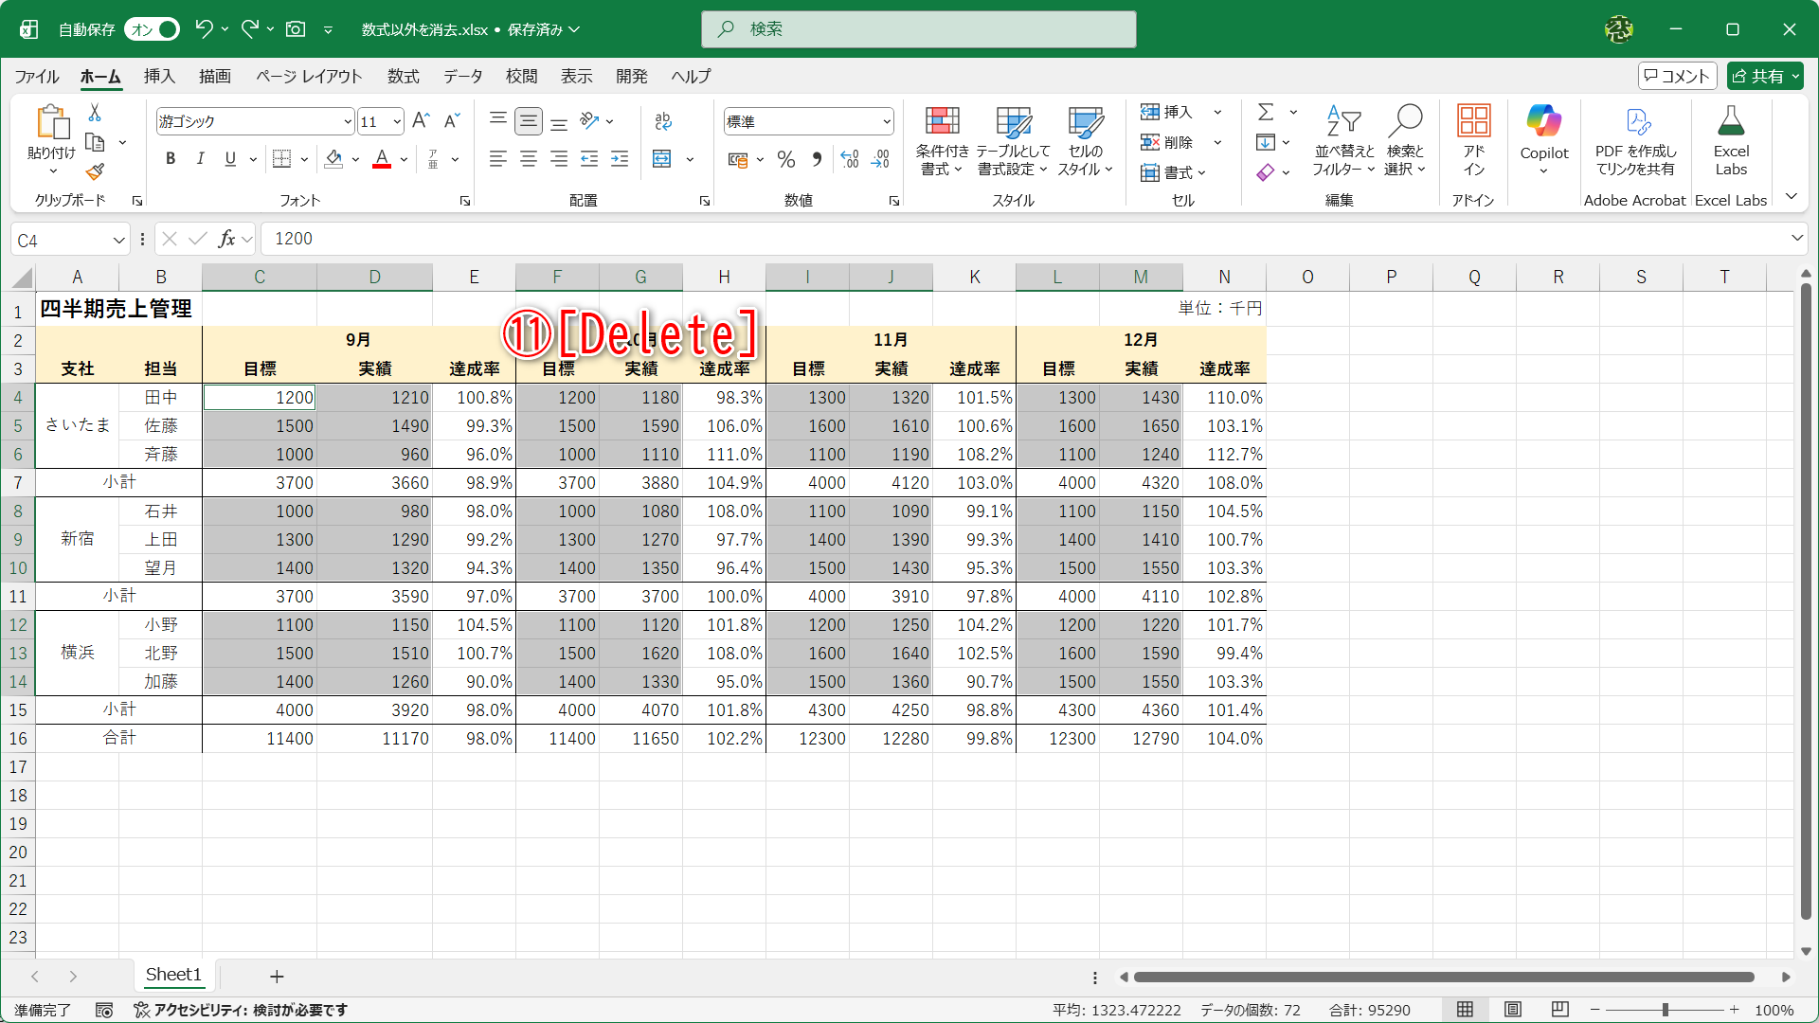The width and height of the screenshot is (1819, 1023).
Task: Expand the font name dropdown
Action: 348,122
